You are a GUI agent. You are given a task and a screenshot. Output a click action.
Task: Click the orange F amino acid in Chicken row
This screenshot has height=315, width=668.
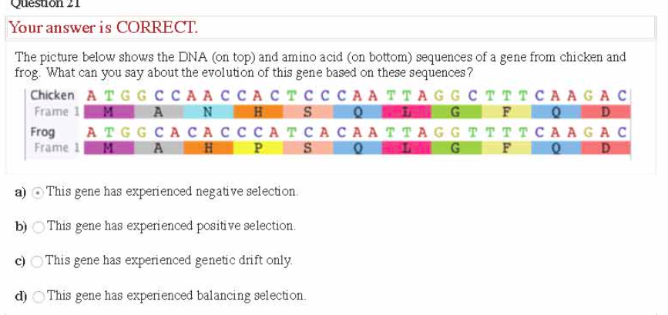click(x=506, y=111)
